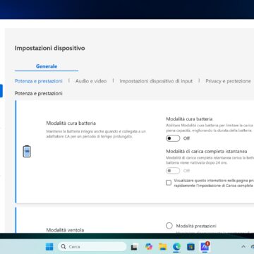254x254 pixels.
Task: Click the Cerca search box in taskbar
Action: [92, 247]
